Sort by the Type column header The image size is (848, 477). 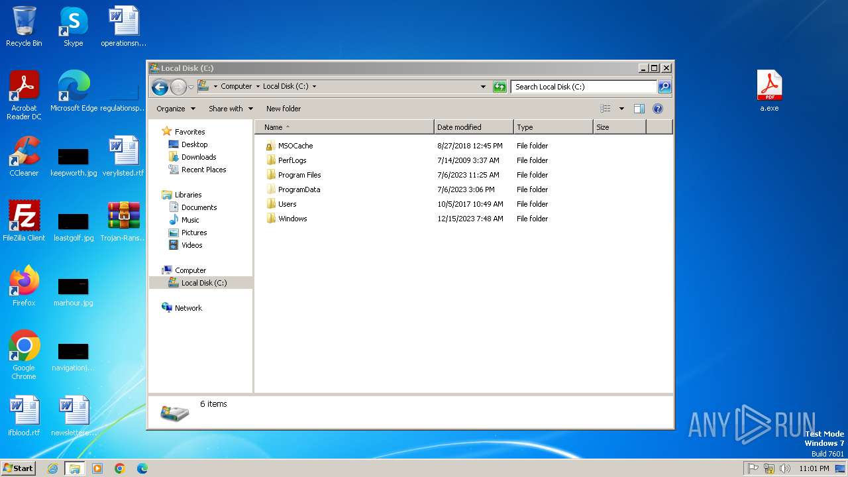coord(553,127)
